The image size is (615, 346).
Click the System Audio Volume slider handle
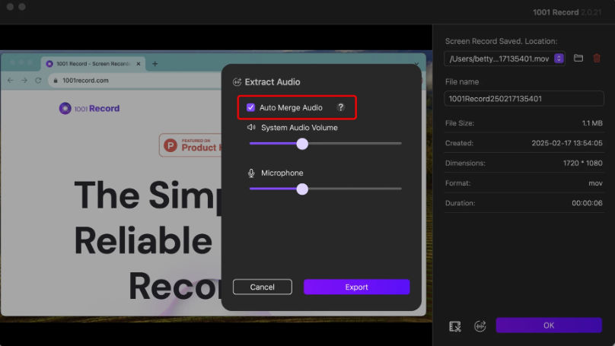302,144
